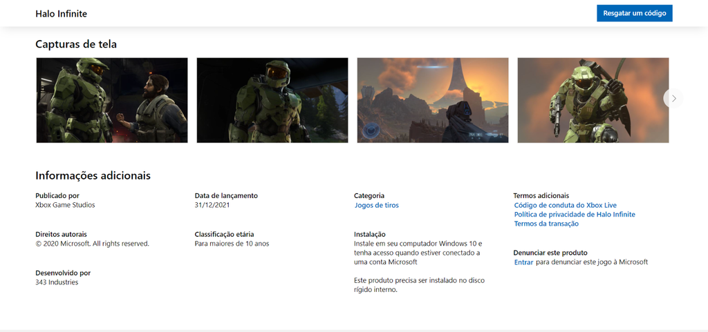This screenshot has width=708, height=332.
Task: Click the Publicado por label
Action: click(57, 195)
